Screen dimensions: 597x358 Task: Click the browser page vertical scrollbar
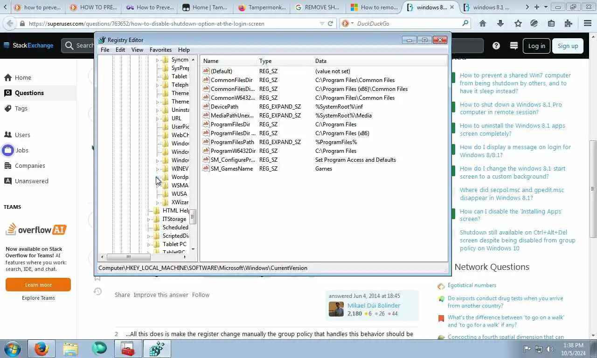coord(593,189)
